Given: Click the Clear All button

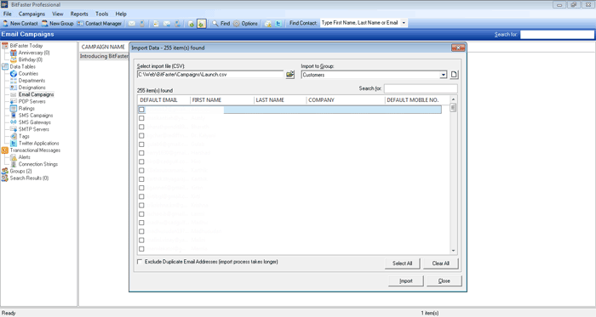Looking at the screenshot, I should point(440,263).
